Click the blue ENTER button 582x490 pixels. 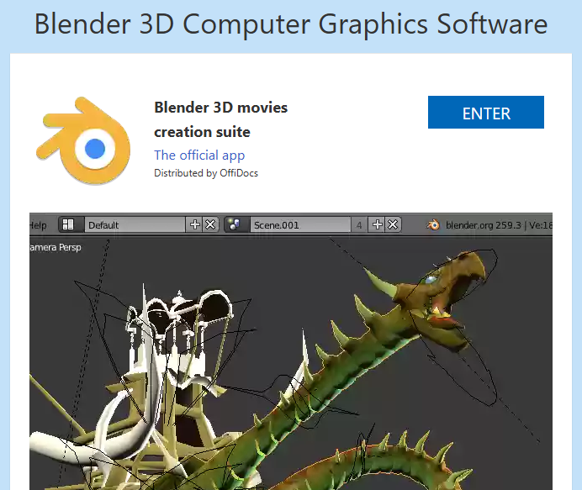tap(486, 113)
